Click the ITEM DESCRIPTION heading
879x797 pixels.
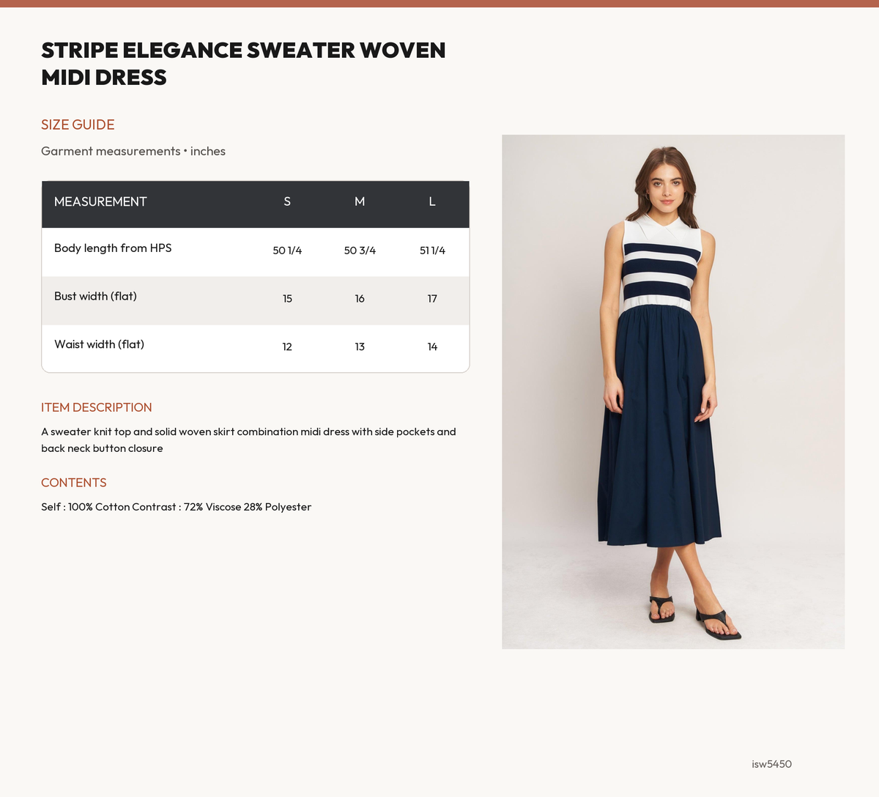pos(97,407)
